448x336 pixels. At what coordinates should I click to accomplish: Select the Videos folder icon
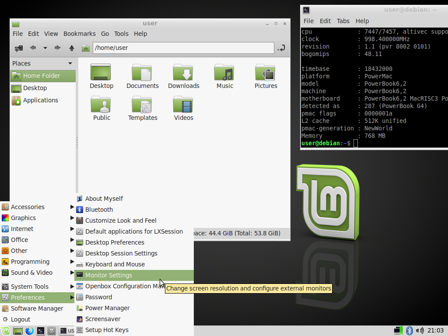pyautogui.click(x=183, y=108)
